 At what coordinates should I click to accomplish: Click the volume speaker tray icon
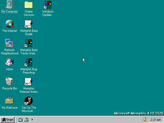pos(145,120)
